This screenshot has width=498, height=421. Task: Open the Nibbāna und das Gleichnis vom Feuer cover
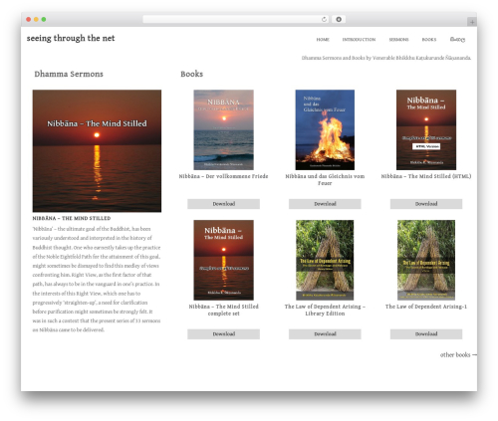325,129
